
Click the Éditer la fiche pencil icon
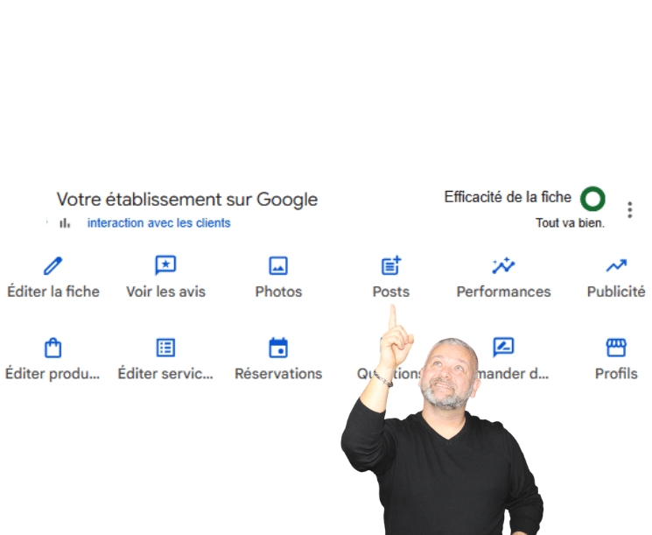pos(53,266)
